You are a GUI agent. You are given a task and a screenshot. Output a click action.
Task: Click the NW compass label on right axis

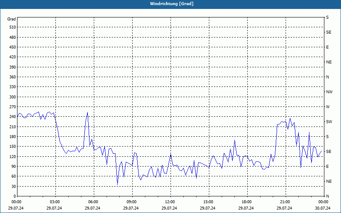point(329,92)
